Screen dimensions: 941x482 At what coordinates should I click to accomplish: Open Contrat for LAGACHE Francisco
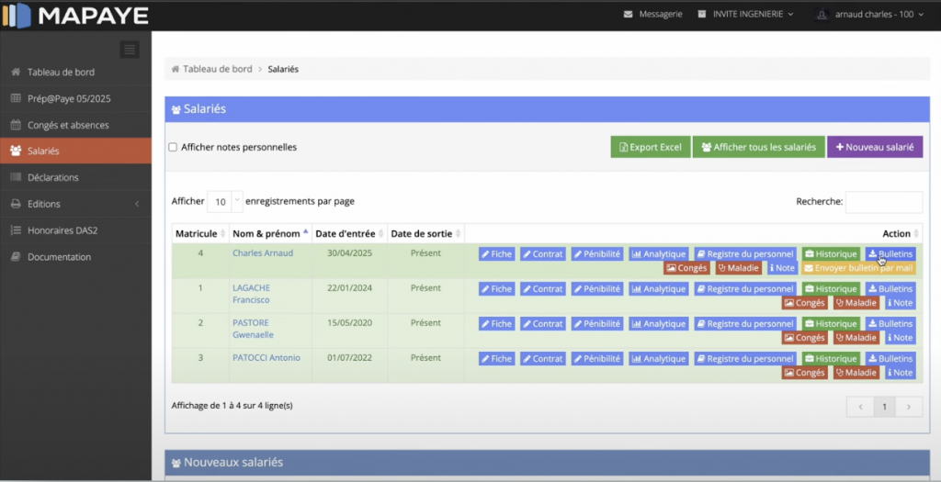542,289
